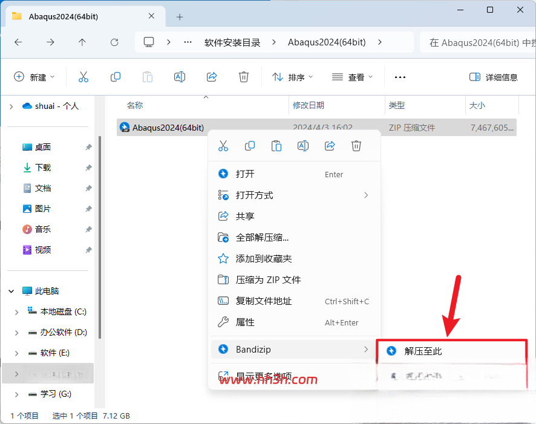Expand the 软件 (E:) drive node
Screen dimensions: 536x424
[16, 353]
